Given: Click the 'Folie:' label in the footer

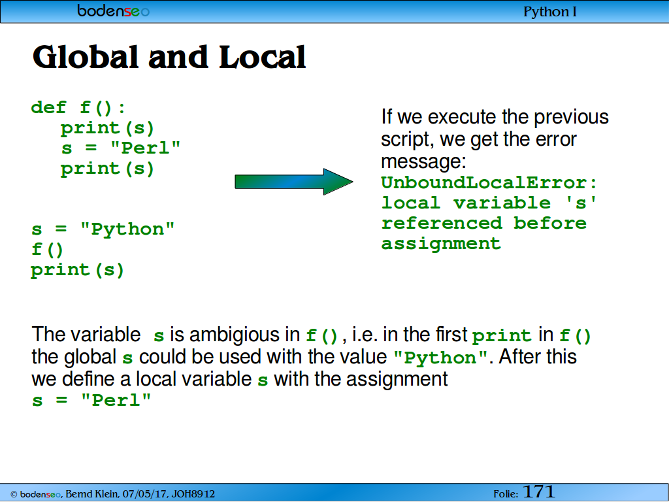Looking at the screenshot, I should click(506, 494).
